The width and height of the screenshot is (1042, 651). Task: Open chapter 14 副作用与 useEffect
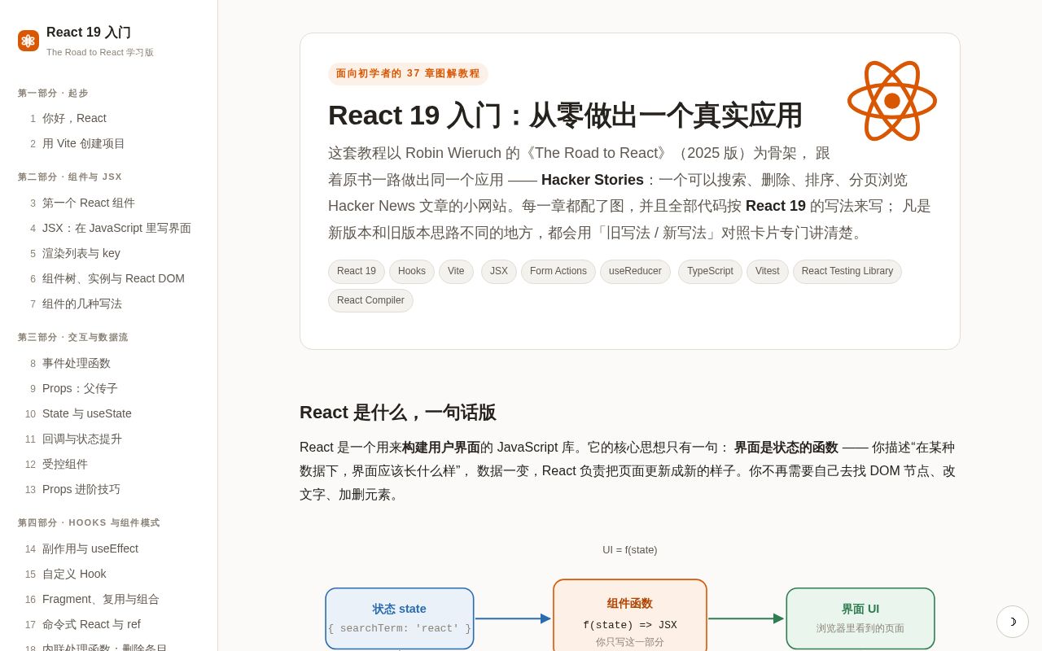pyautogui.click(x=108, y=548)
